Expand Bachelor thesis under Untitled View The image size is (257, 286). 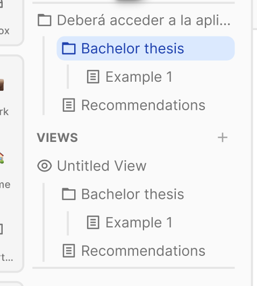133,194
